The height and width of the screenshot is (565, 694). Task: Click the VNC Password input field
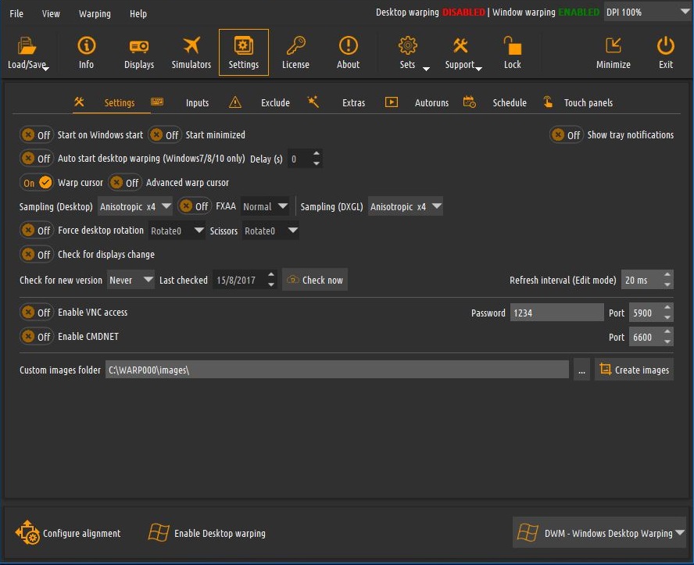click(x=556, y=313)
